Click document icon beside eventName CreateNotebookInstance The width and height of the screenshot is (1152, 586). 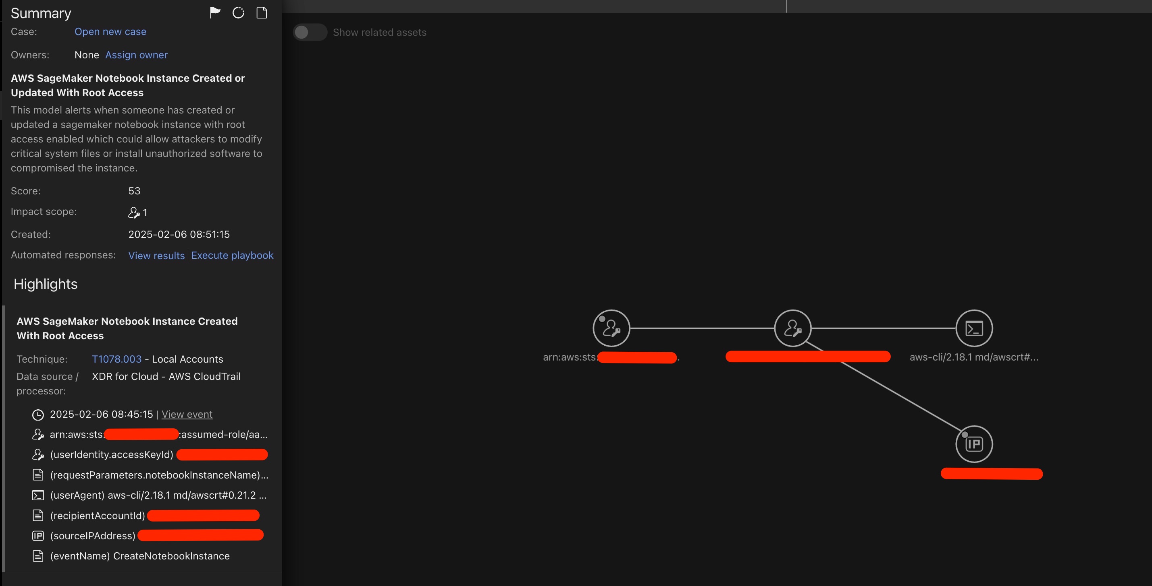[38, 556]
